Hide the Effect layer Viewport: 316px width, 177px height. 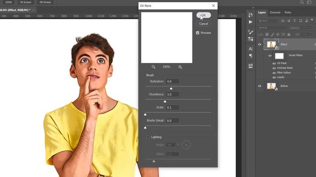tap(260, 44)
